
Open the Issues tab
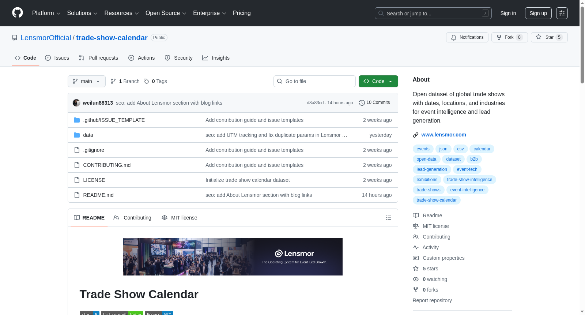coord(57,58)
